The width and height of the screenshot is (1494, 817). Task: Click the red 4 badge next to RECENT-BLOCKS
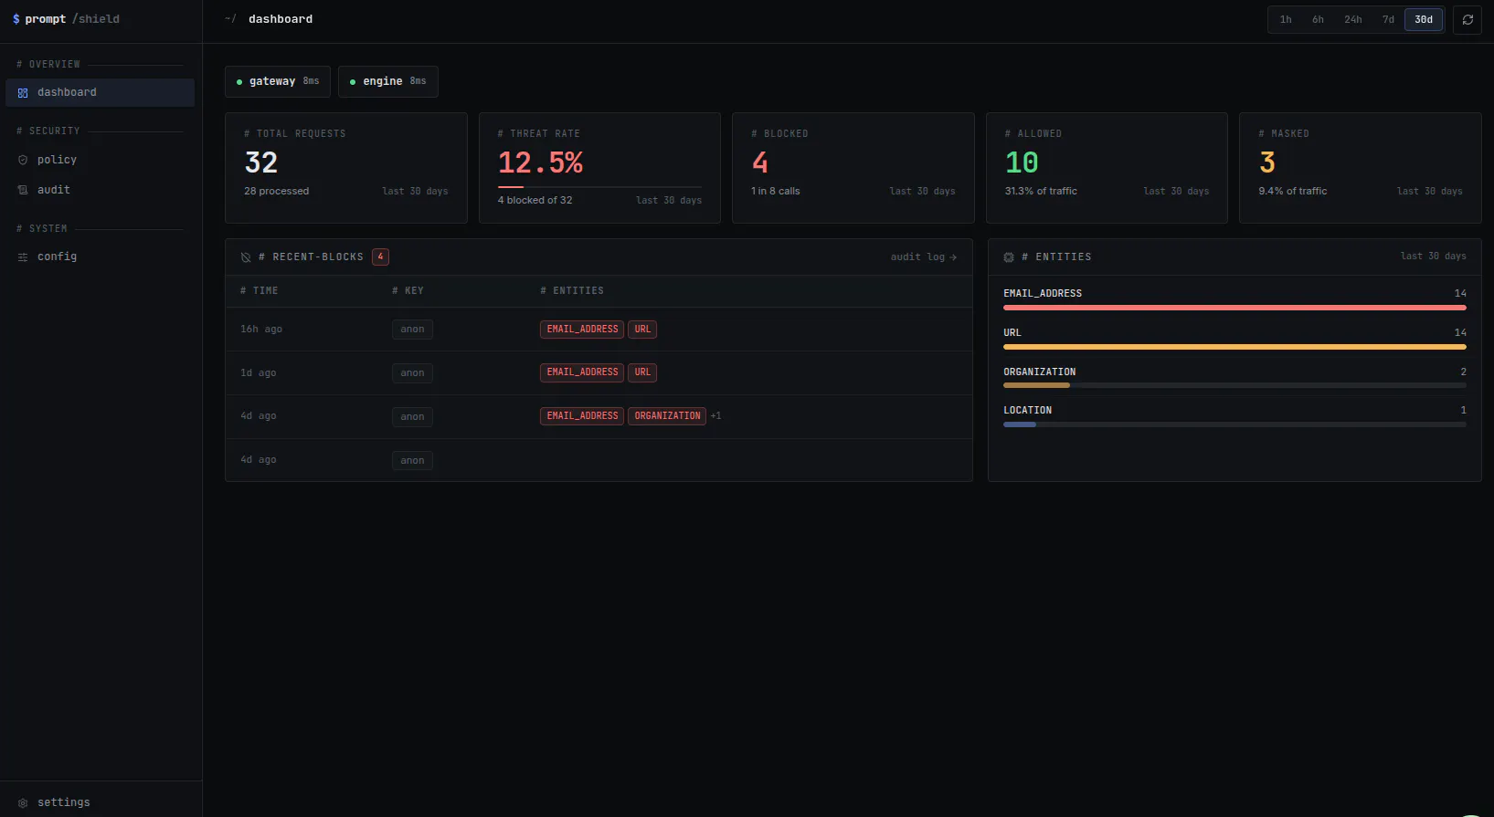click(x=380, y=257)
